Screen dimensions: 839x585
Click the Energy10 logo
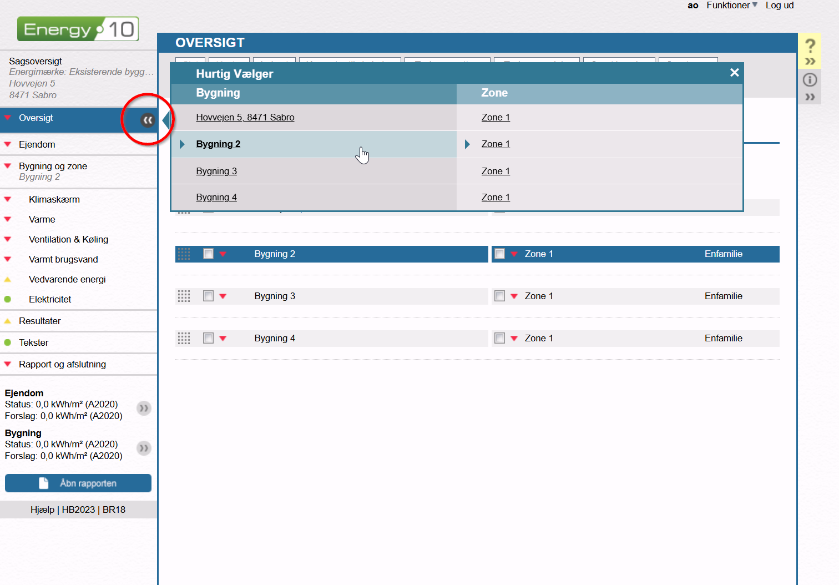(78, 29)
